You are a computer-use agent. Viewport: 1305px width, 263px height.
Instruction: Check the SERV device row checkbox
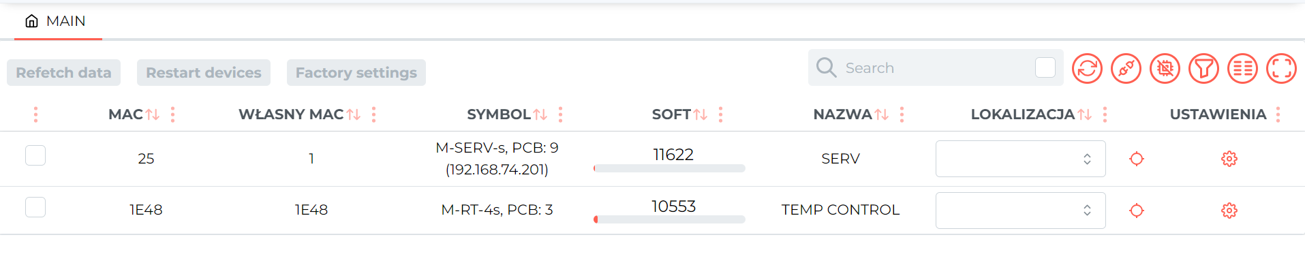[35, 155]
